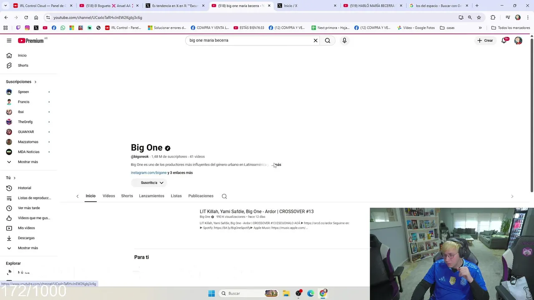This screenshot has height=300, width=534.
Task: Open the apps grid bookmark icon
Action: (x=5, y=28)
